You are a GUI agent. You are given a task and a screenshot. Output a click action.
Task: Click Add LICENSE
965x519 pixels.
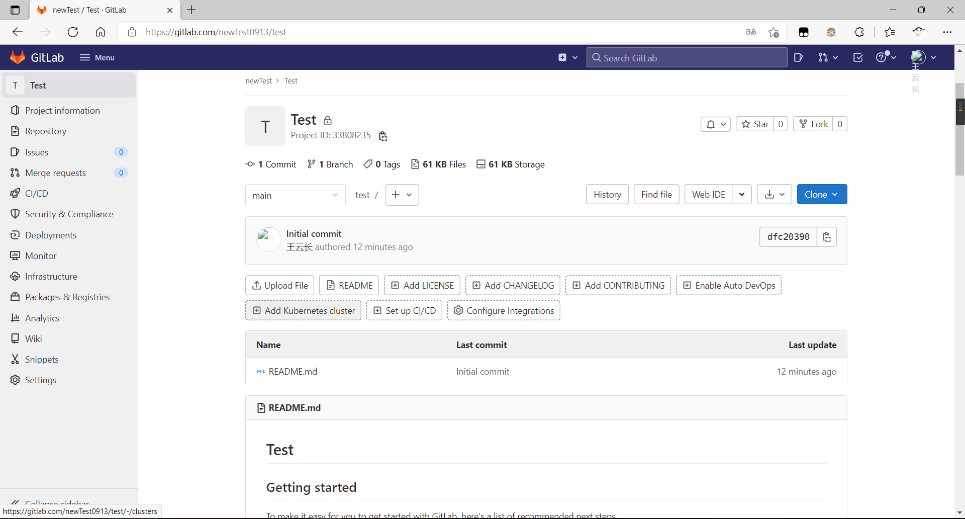click(x=422, y=285)
